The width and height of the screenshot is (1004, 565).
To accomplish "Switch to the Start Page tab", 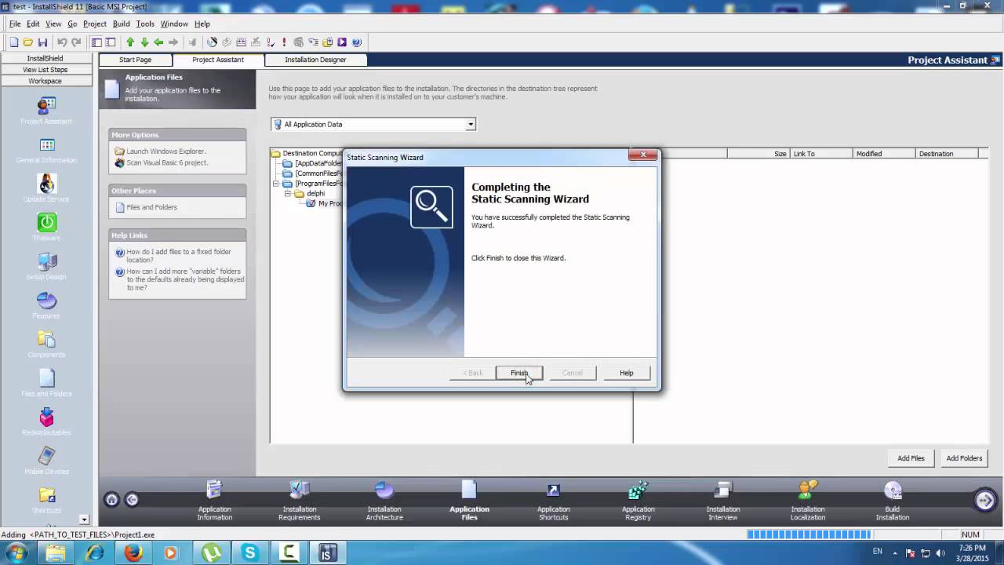I will (x=135, y=60).
